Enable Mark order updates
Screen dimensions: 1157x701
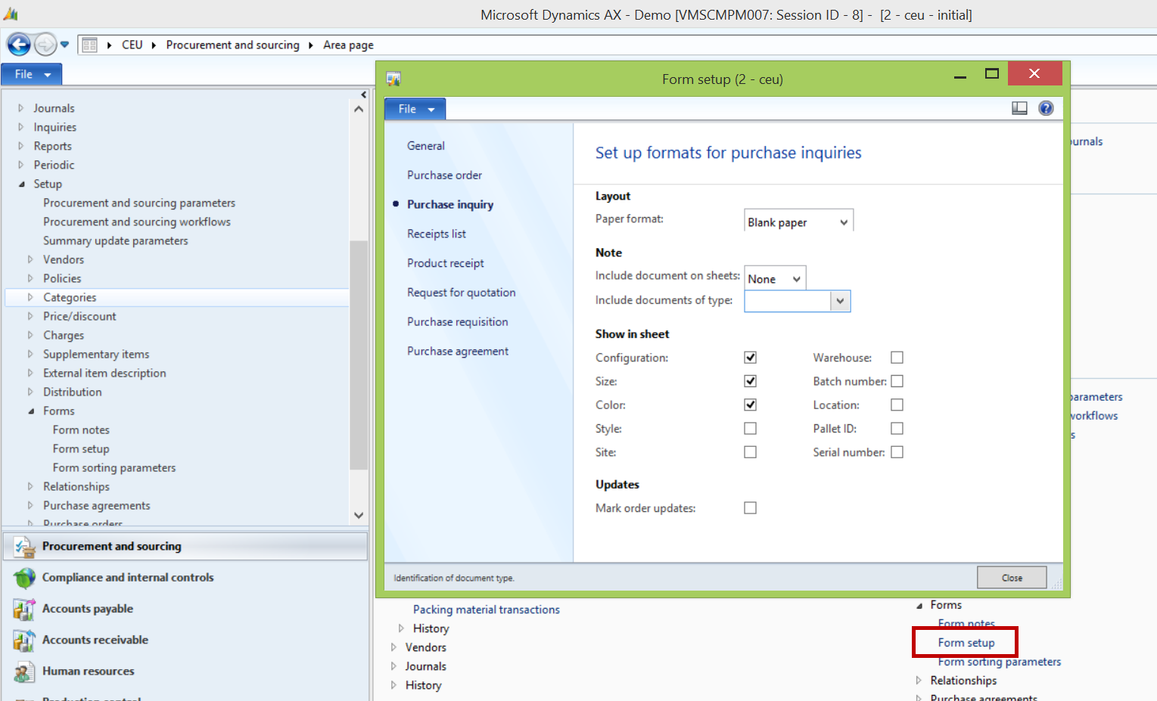click(x=750, y=507)
